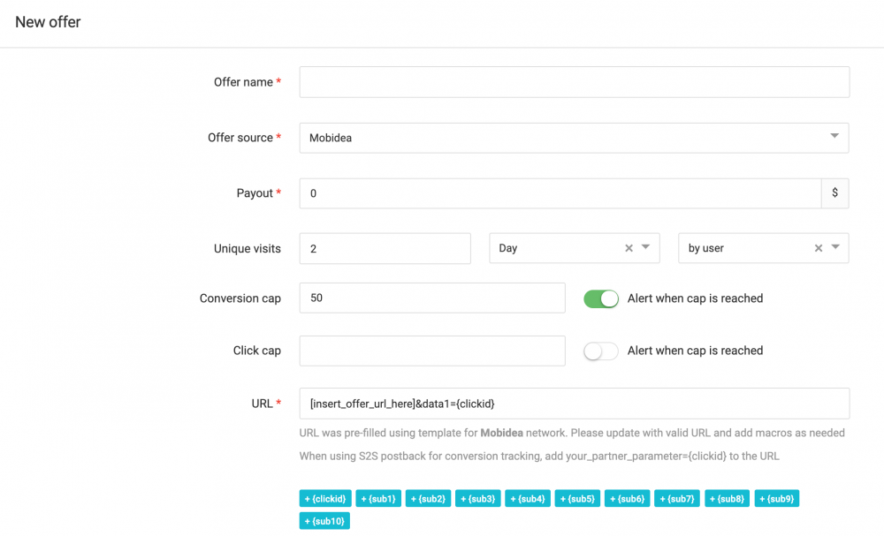884x536 pixels.
Task: Click the Unique visits label
Action: point(247,248)
